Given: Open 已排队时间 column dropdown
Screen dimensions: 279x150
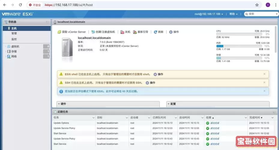Looking at the screenshot, I should (176, 118).
